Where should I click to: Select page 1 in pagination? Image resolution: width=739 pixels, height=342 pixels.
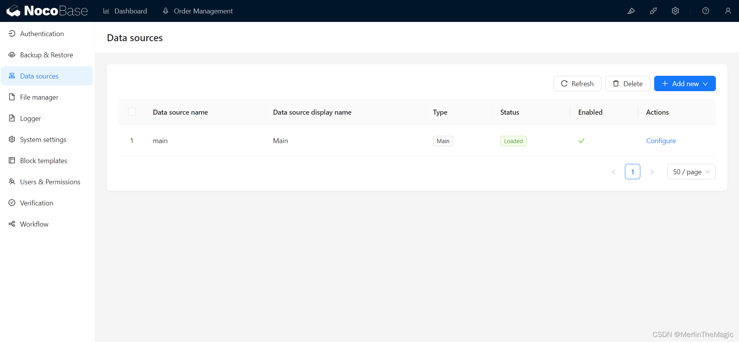[633, 172]
